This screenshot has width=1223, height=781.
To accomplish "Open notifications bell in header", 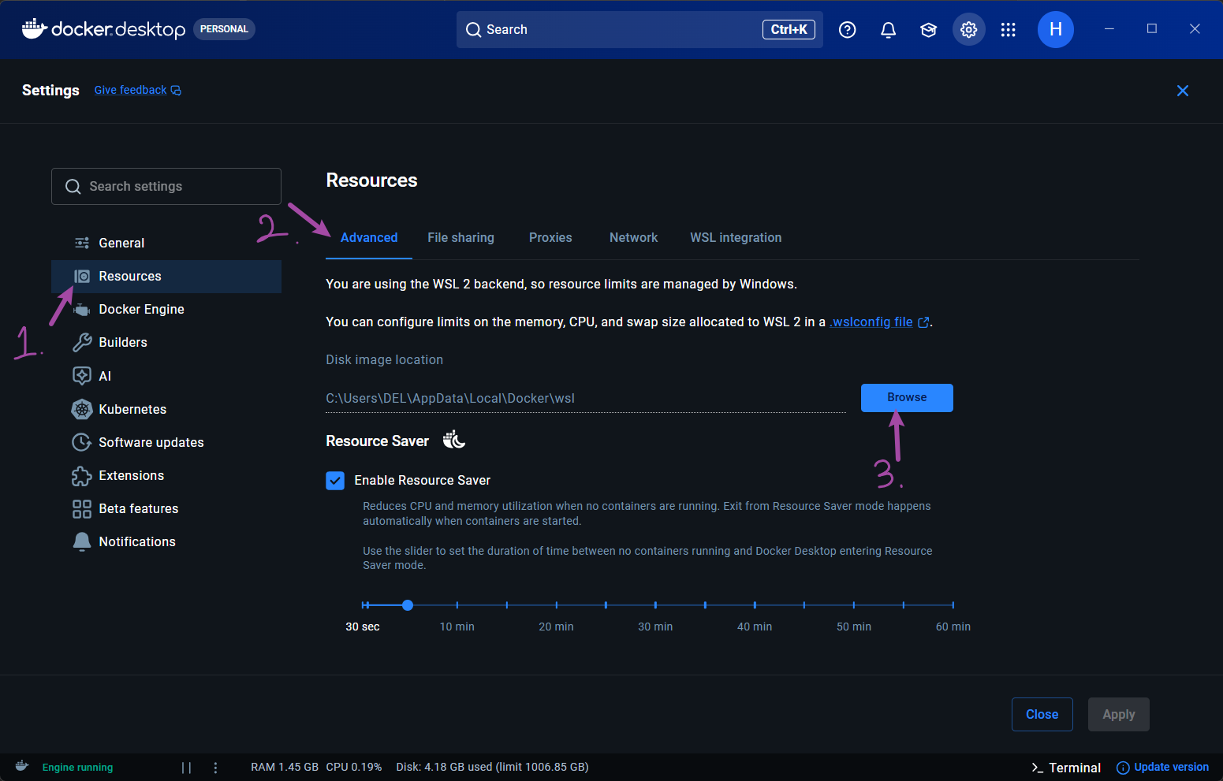I will tap(888, 30).
